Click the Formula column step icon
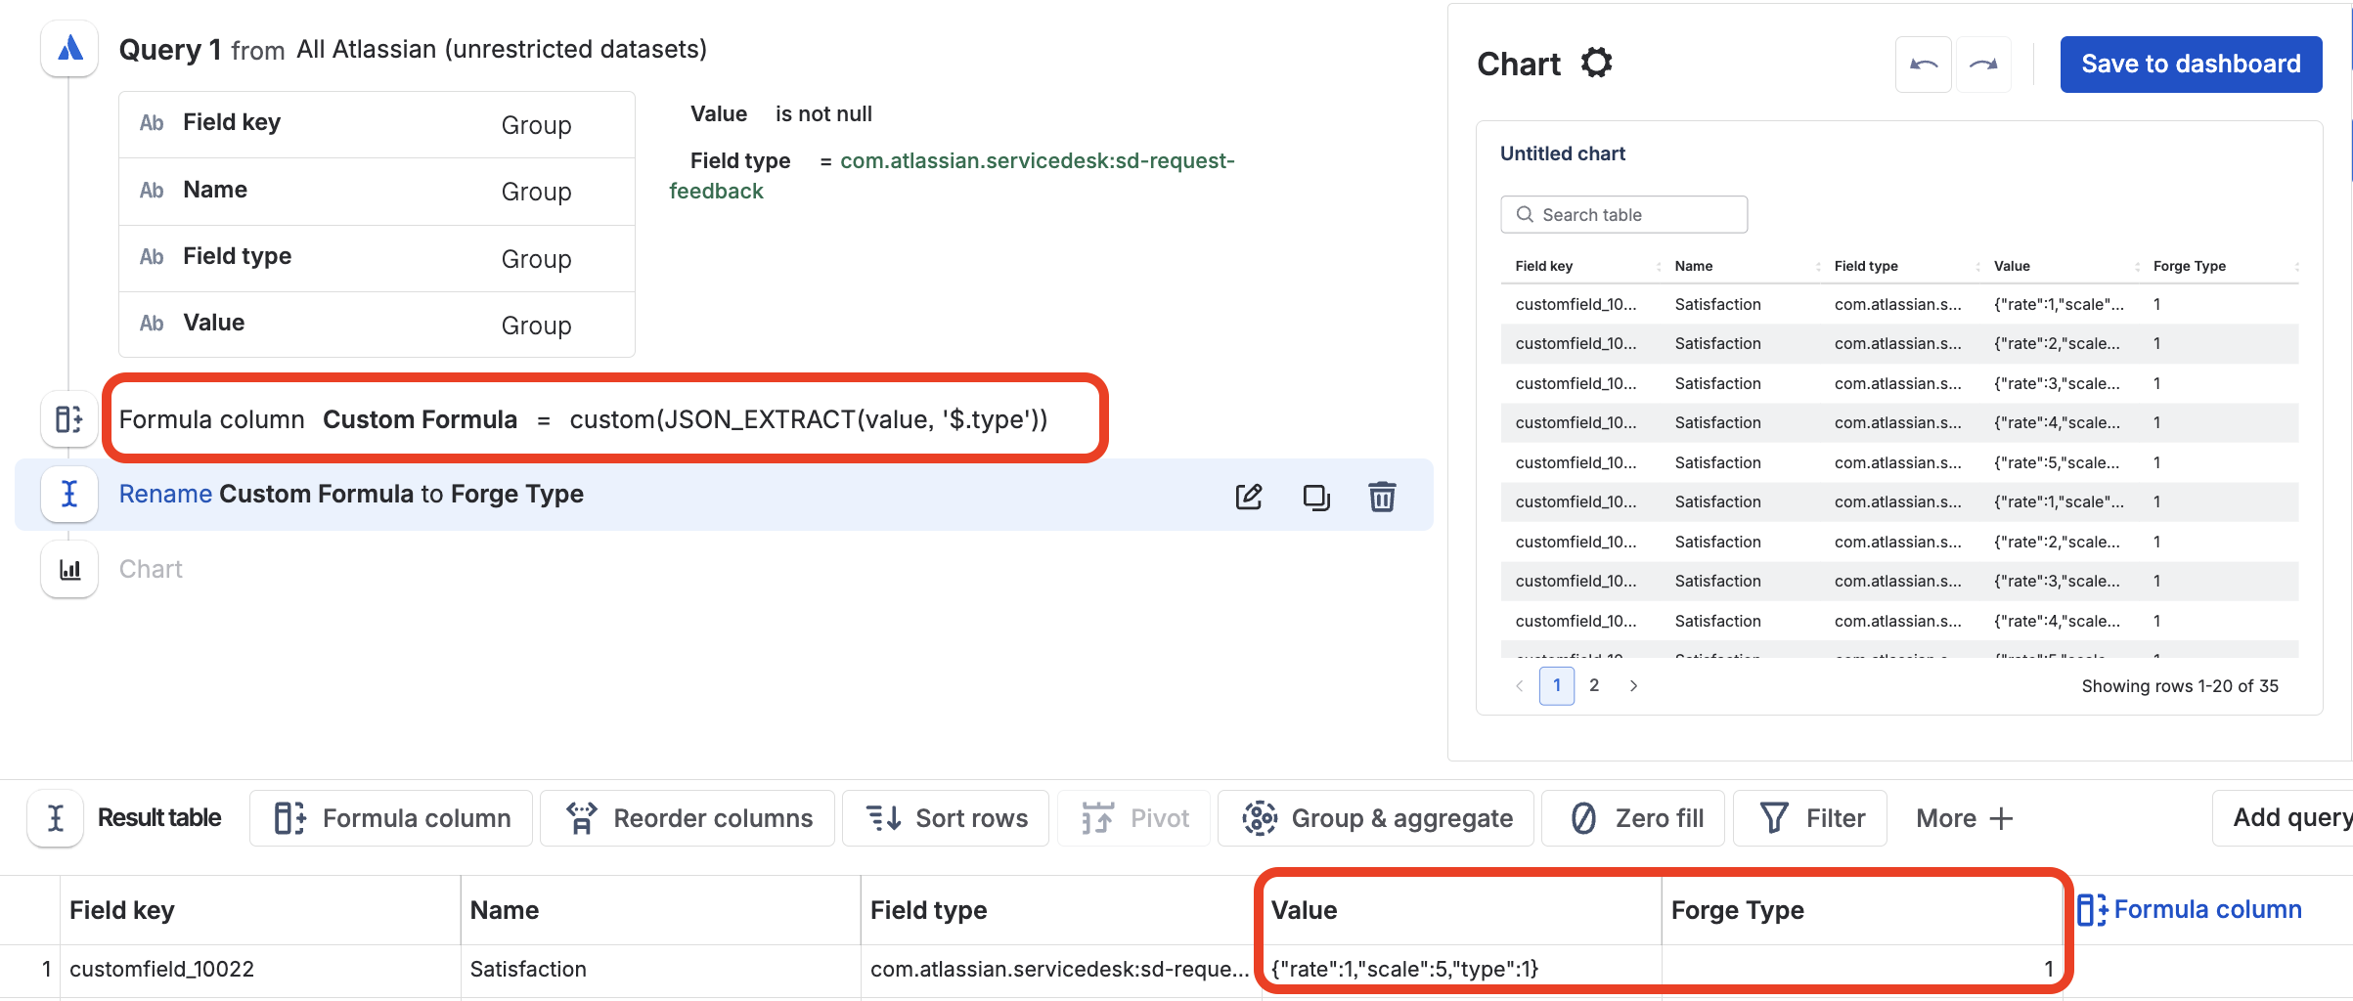This screenshot has height=1001, width=2353. click(69, 419)
